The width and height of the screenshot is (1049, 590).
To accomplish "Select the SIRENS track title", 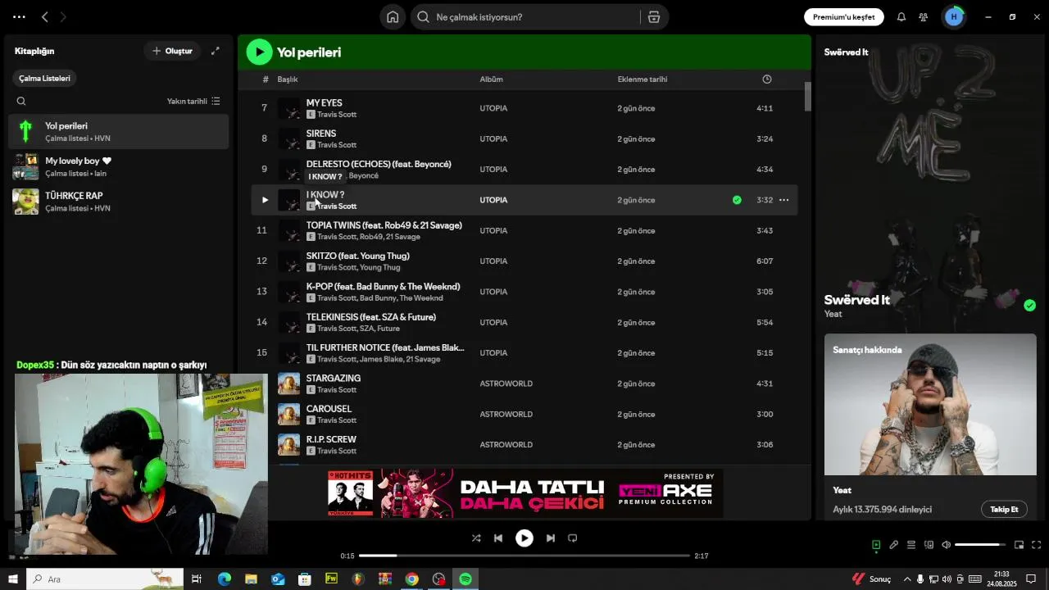I will click(x=321, y=134).
